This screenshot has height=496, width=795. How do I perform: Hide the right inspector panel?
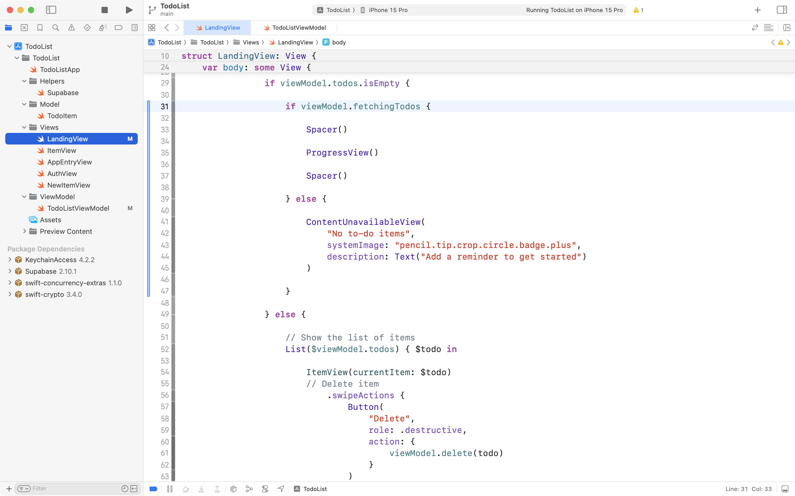(x=782, y=10)
